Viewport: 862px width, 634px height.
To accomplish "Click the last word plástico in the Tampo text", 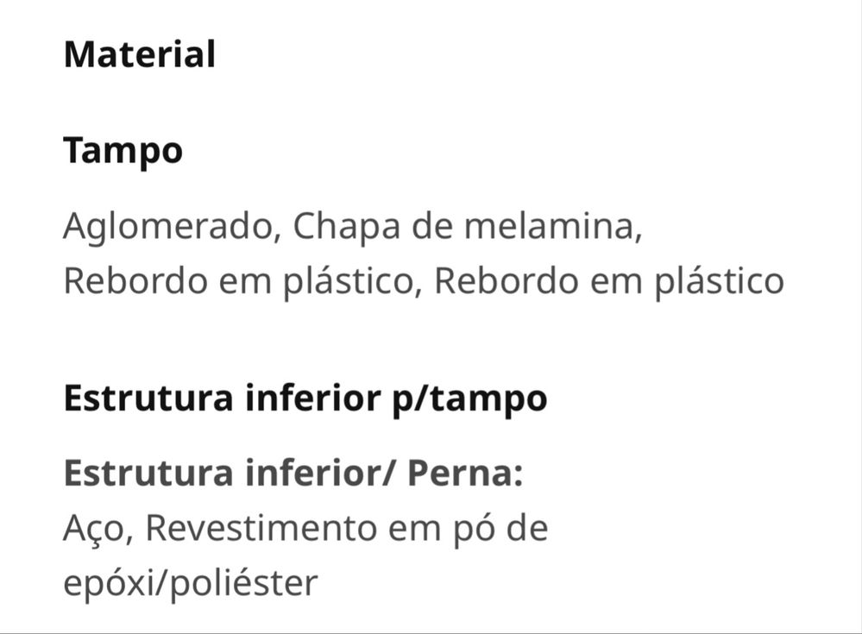I will 719,282.
